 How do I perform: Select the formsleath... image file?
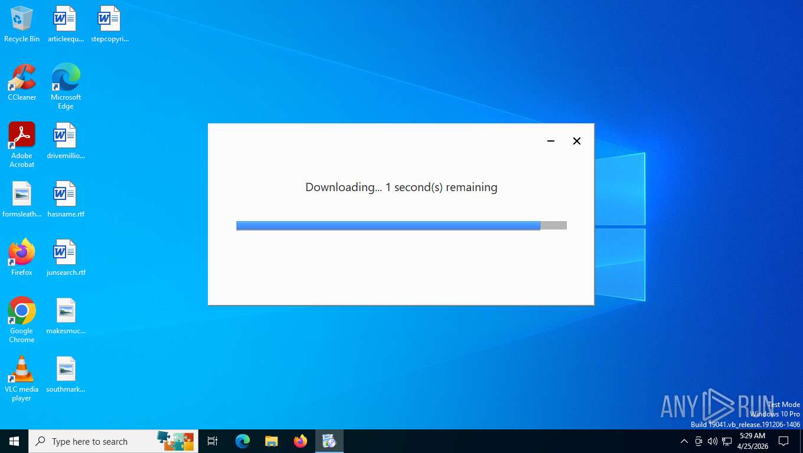point(22,199)
